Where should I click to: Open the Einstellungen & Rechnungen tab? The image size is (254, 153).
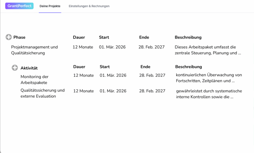89,6
